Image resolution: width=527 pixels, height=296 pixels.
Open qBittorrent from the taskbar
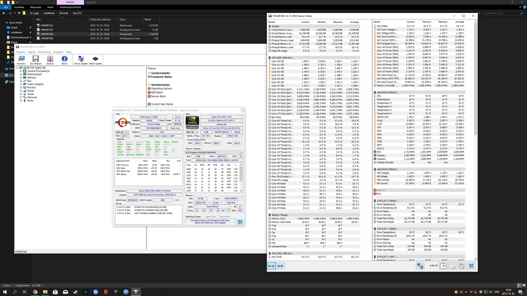click(x=126, y=292)
